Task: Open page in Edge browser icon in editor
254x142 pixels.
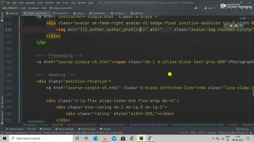Action: point(241,26)
